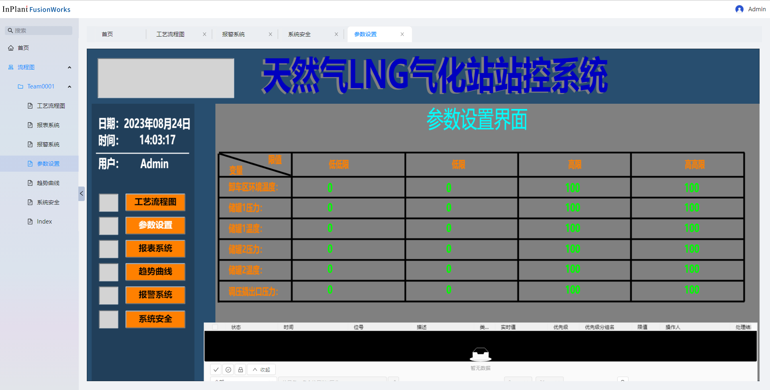Click the gray indicator box beside 报表系统 button

click(109, 249)
